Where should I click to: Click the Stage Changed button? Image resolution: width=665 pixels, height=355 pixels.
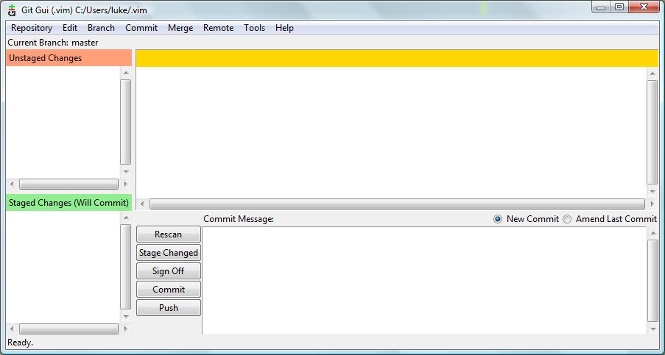pyautogui.click(x=169, y=253)
